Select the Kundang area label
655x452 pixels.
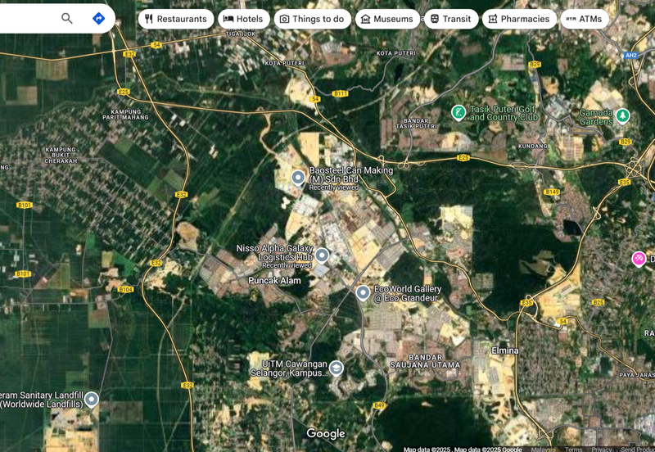coord(533,147)
